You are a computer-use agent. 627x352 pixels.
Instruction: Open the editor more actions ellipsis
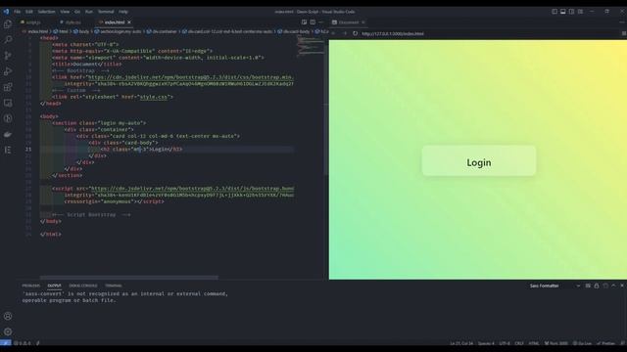click(x=320, y=22)
